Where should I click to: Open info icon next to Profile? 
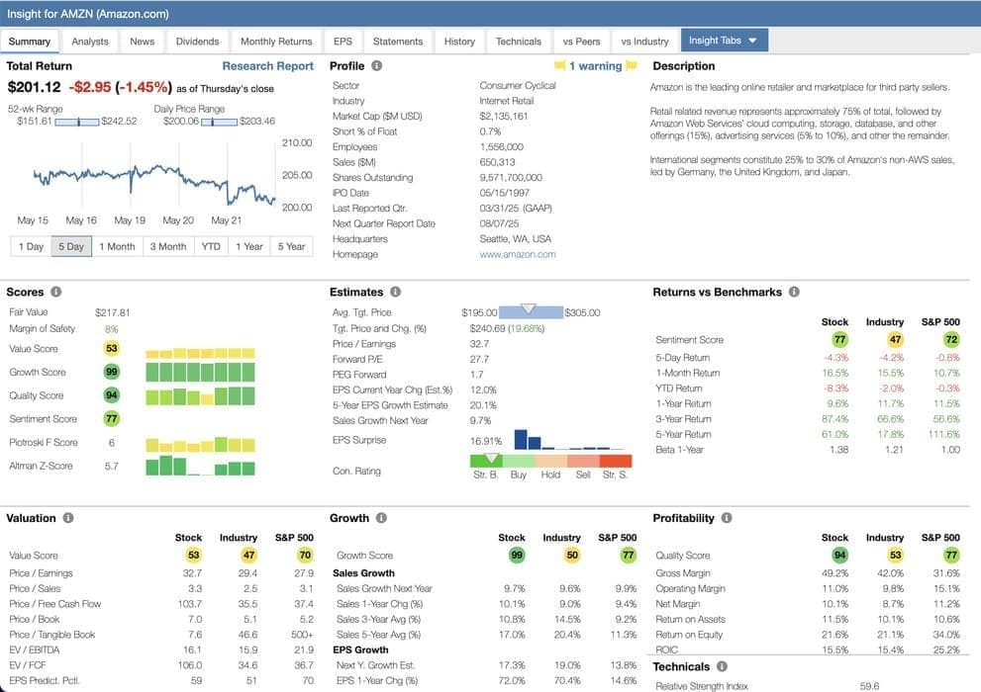[x=376, y=65]
